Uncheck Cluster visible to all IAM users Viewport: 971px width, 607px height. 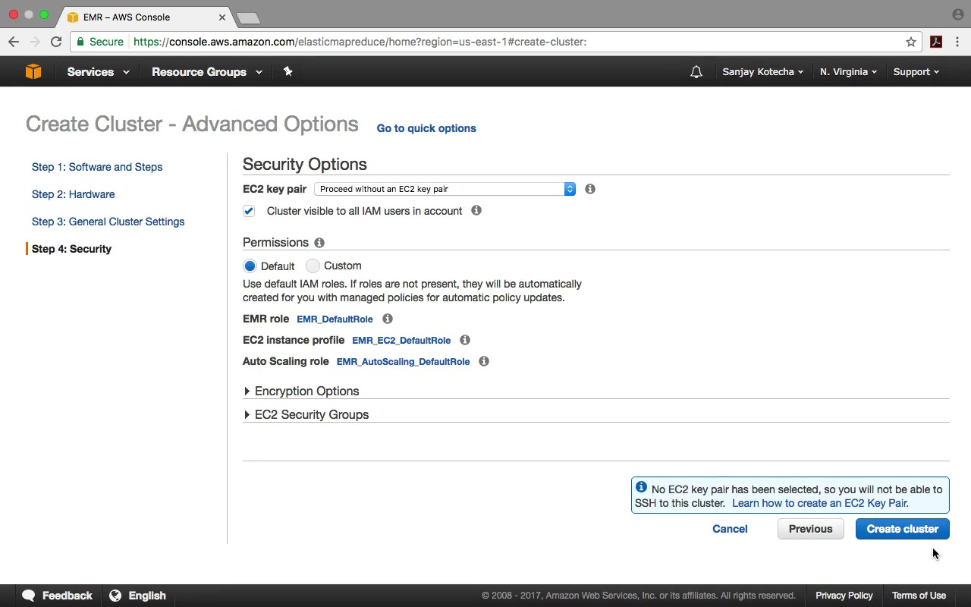click(249, 211)
